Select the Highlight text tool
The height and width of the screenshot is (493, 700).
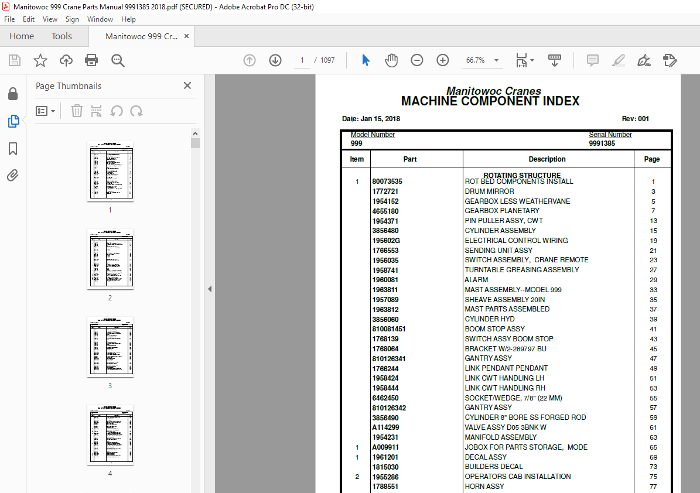pyautogui.click(x=619, y=60)
